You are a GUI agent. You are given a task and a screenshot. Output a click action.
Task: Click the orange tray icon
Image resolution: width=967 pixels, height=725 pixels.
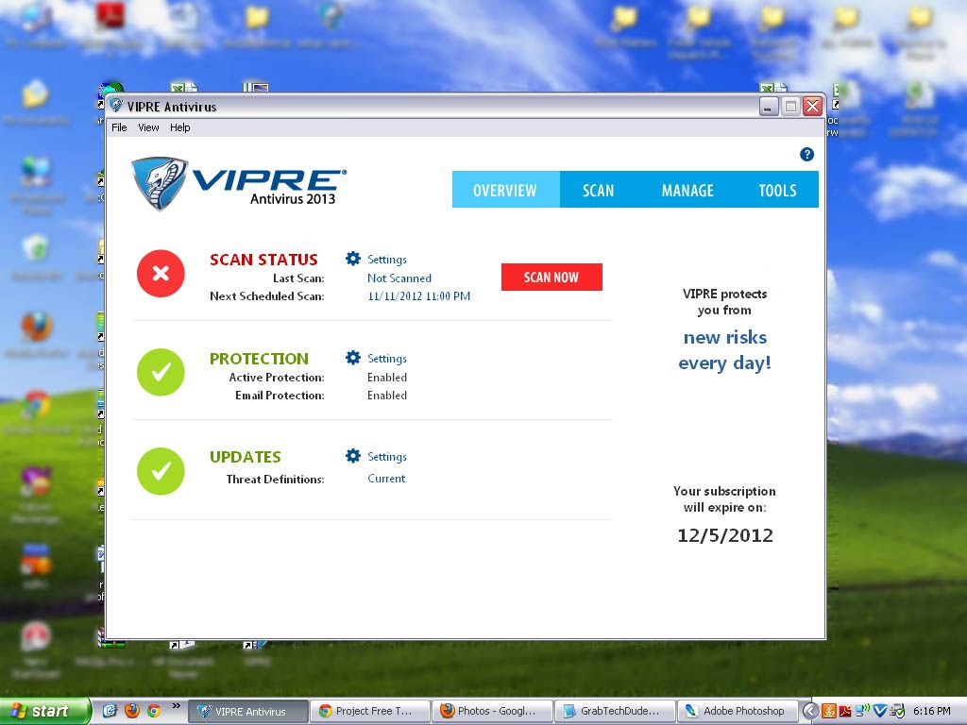[829, 711]
